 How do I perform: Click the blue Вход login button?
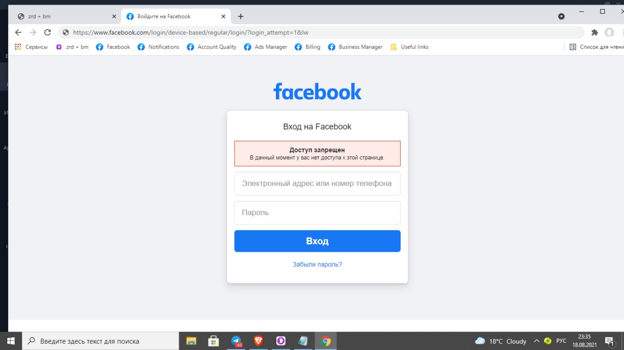317,241
